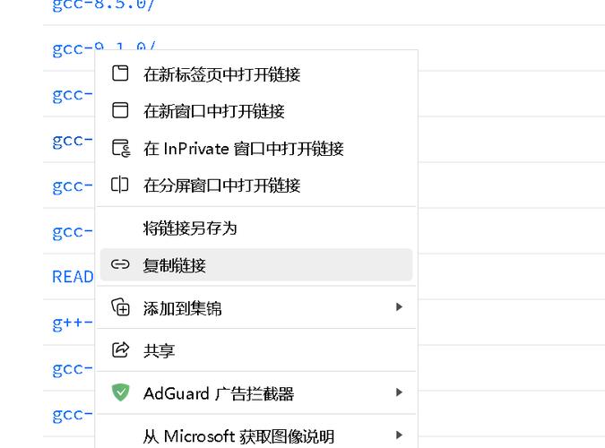Open AdGuard 广告拦截器 submenu

pyautogui.click(x=256, y=393)
